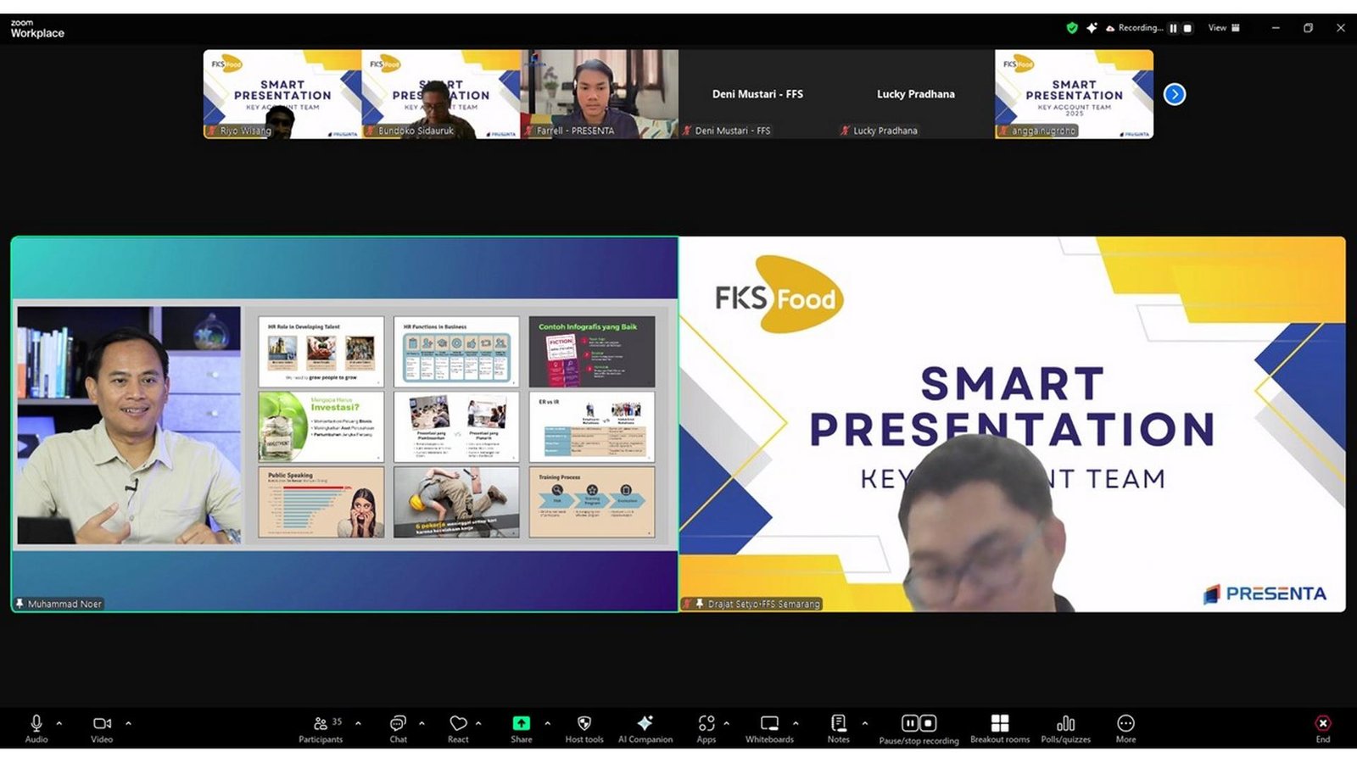Mute microphone with the Audio button
Image resolution: width=1357 pixels, height=763 pixels.
pos(36,727)
